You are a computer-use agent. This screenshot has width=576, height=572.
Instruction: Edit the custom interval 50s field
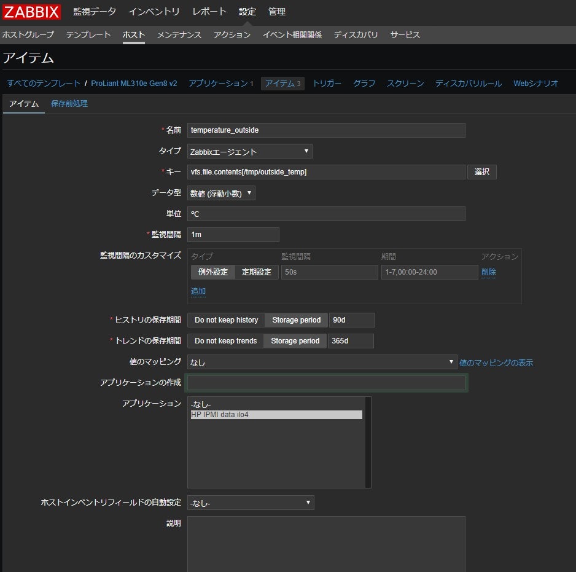330,272
